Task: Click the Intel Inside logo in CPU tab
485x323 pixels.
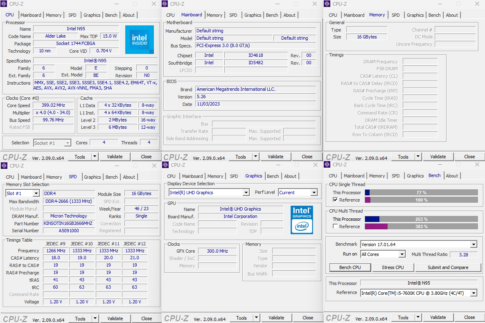Action: pos(139,40)
